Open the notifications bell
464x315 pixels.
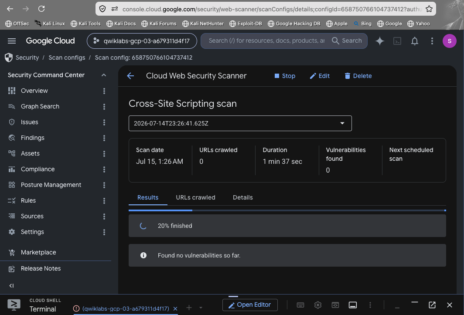[x=415, y=41]
